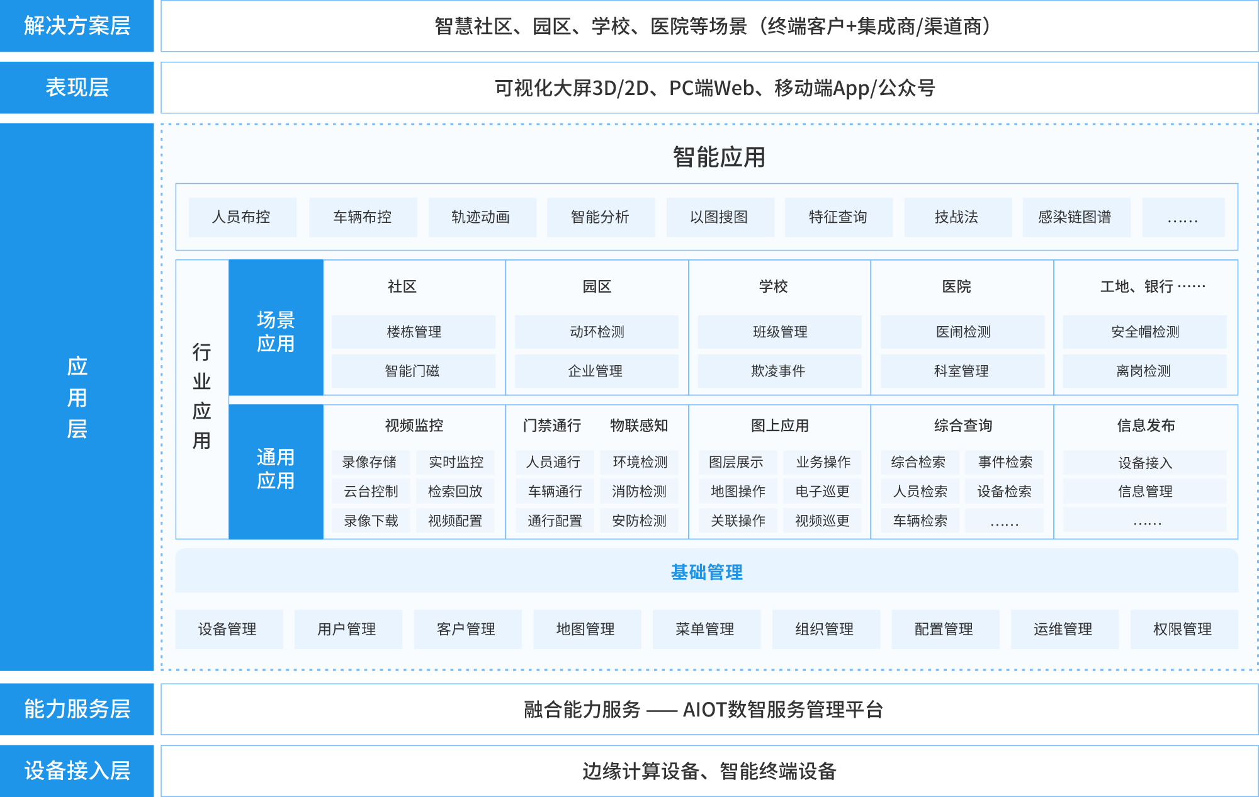
Task: Click 安全帽检测 box
Action: click(1144, 332)
